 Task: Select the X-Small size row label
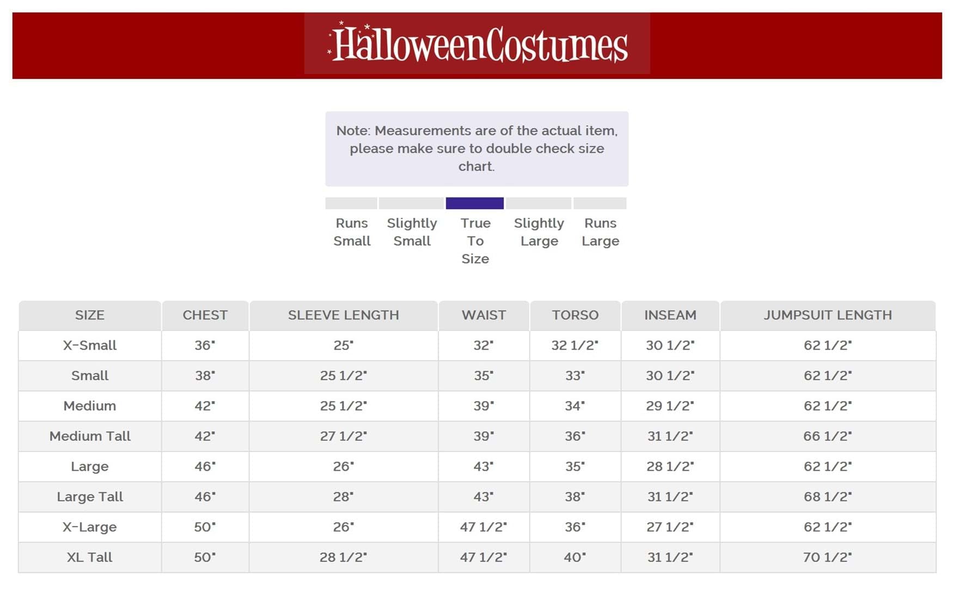click(x=90, y=345)
